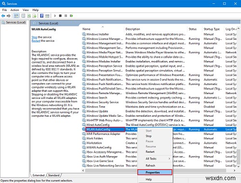The height and width of the screenshot is (183, 241).
Task: Click the gear icon of Xbox Live Auth Manager
Action: pyautogui.click(x=84, y=157)
